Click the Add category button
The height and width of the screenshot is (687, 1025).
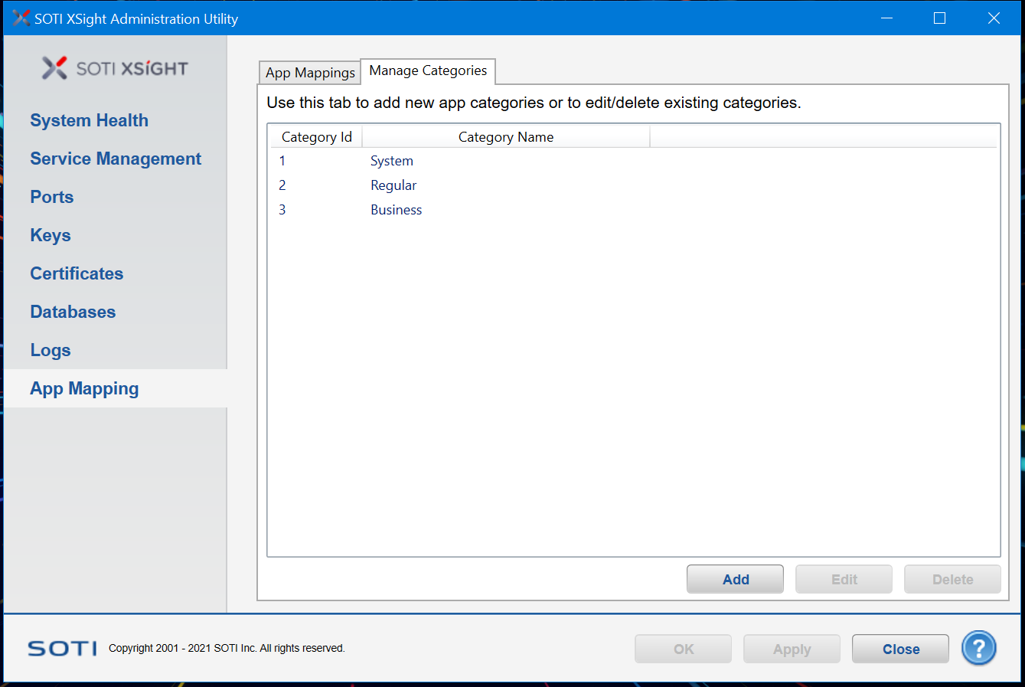735,579
